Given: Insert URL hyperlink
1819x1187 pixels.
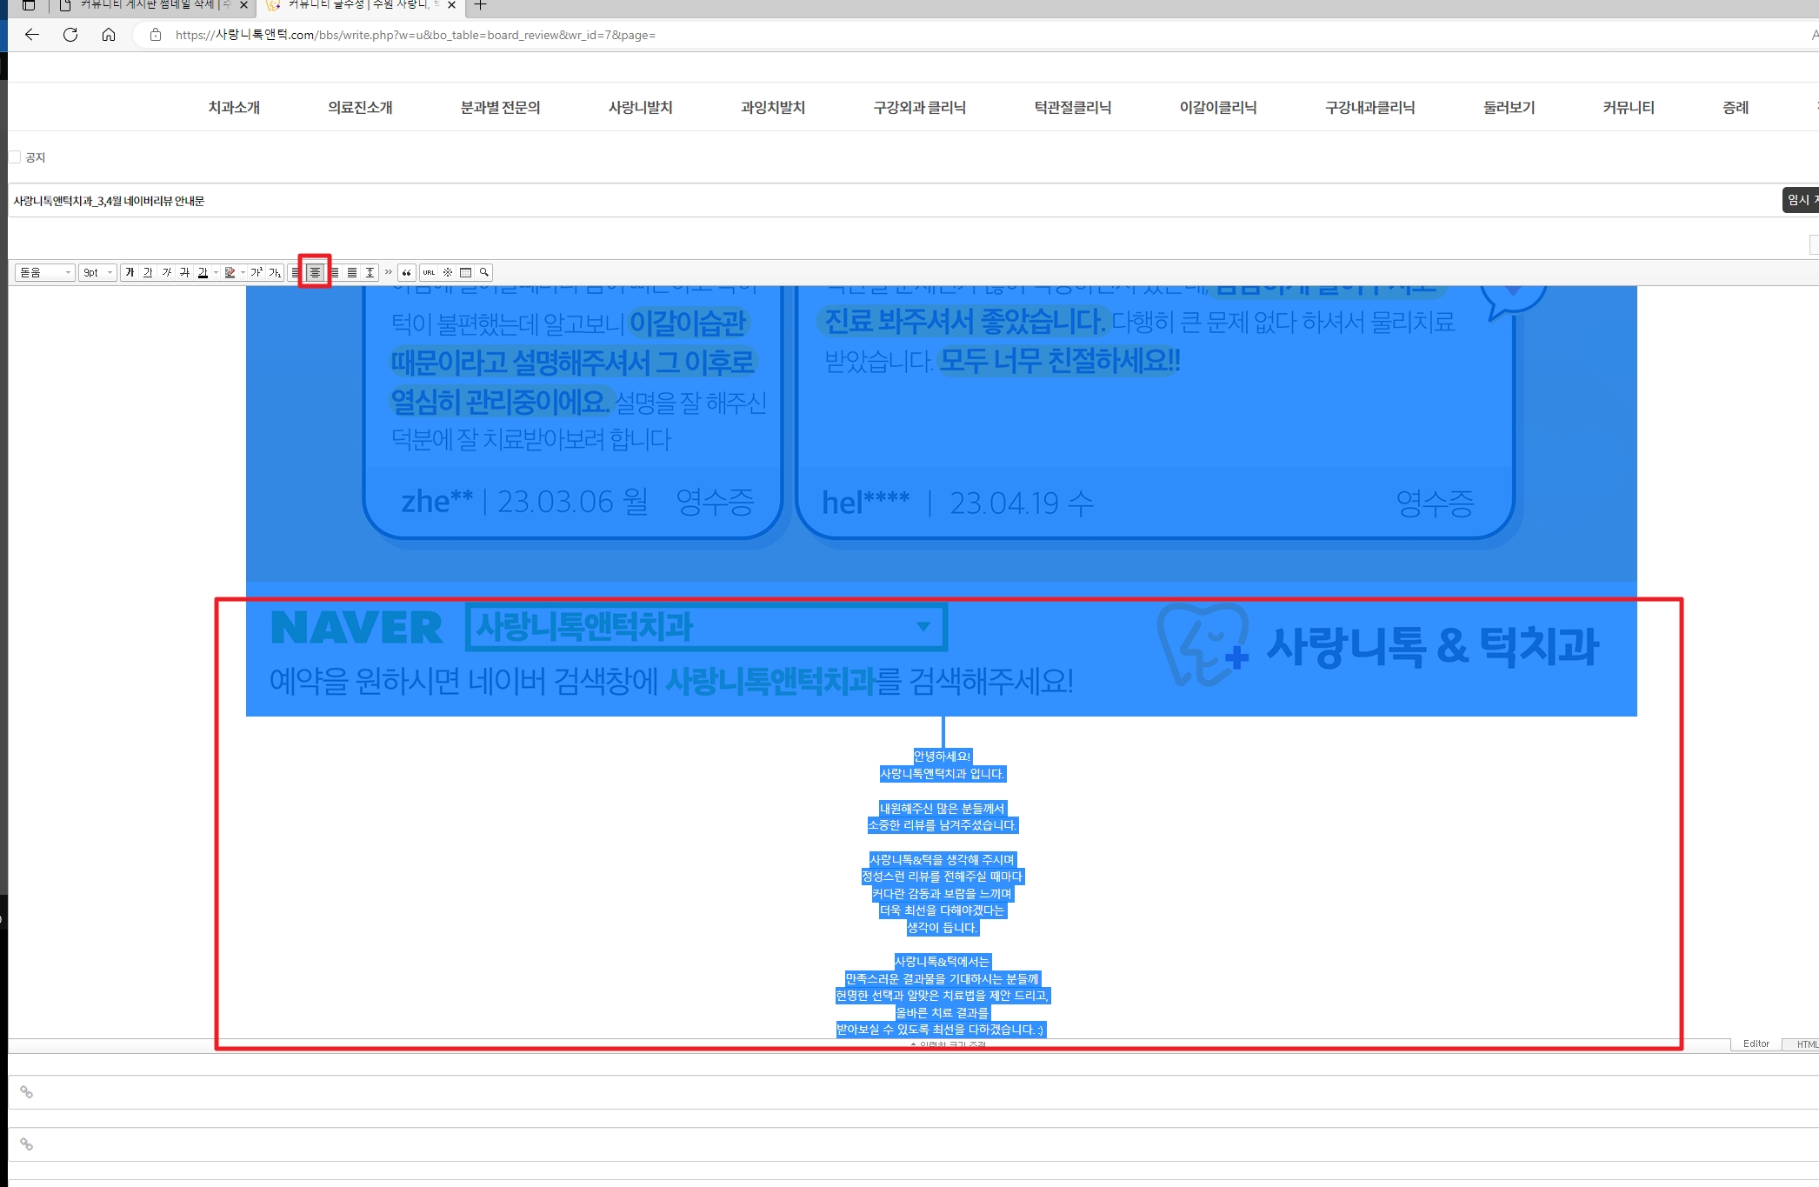Looking at the screenshot, I should point(429,272).
